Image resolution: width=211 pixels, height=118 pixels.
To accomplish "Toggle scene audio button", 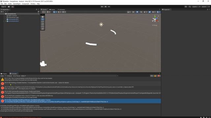I will click(141, 12).
